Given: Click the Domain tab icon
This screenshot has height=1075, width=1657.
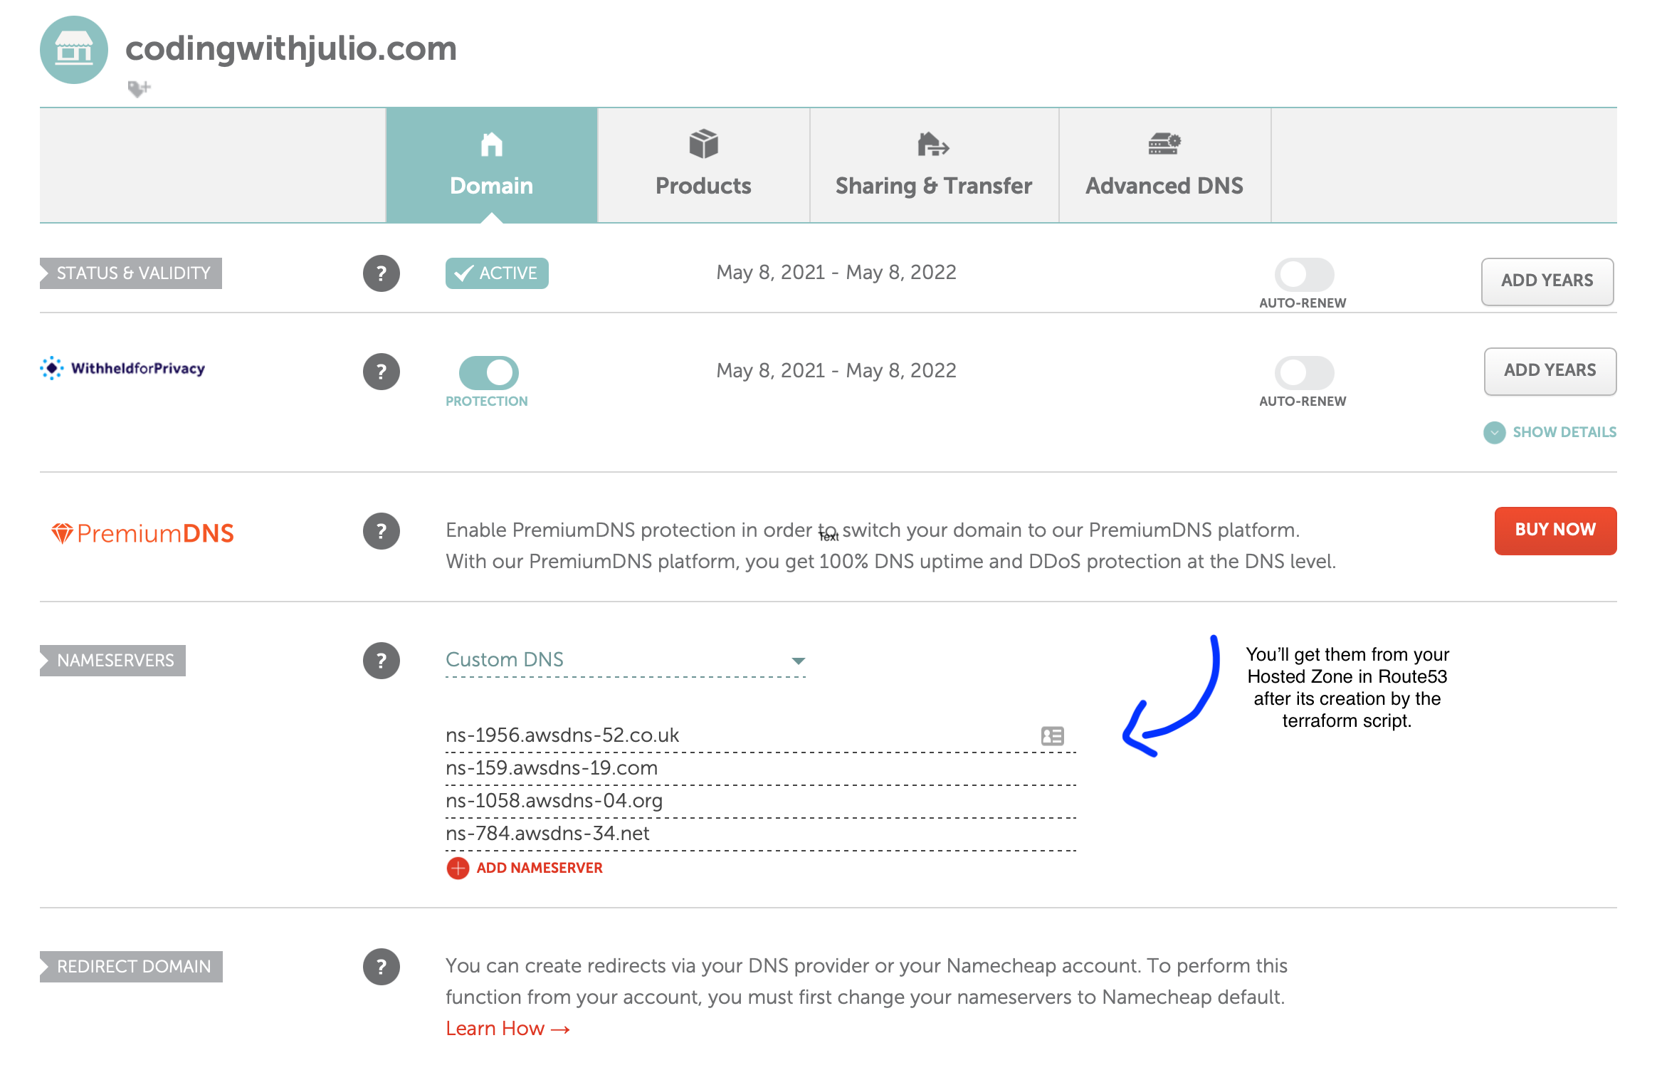Looking at the screenshot, I should (489, 146).
